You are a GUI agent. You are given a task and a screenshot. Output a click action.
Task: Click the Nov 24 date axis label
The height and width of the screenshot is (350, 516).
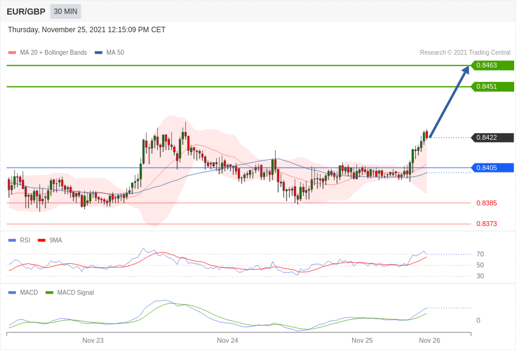click(228, 340)
